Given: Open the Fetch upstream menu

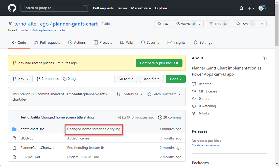Looking at the screenshot, I should pyautogui.click(x=164, y=94).
